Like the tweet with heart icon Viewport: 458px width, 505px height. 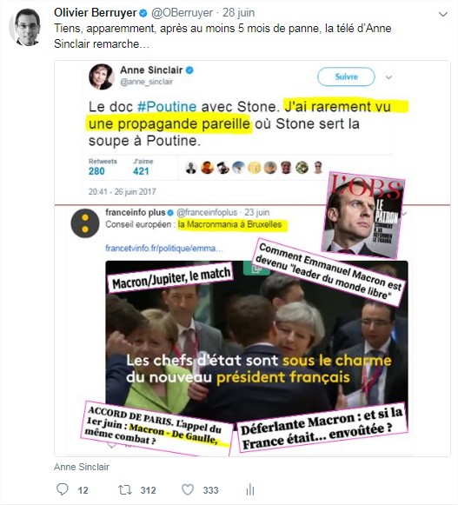click(x=188, y=490)
